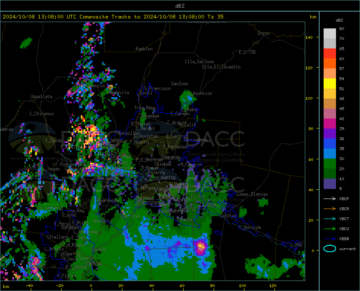Screen dimensions: 360x291
Task: Click the cyan 'current' ellipse legend icon
Action: click(x=330, y=249)
